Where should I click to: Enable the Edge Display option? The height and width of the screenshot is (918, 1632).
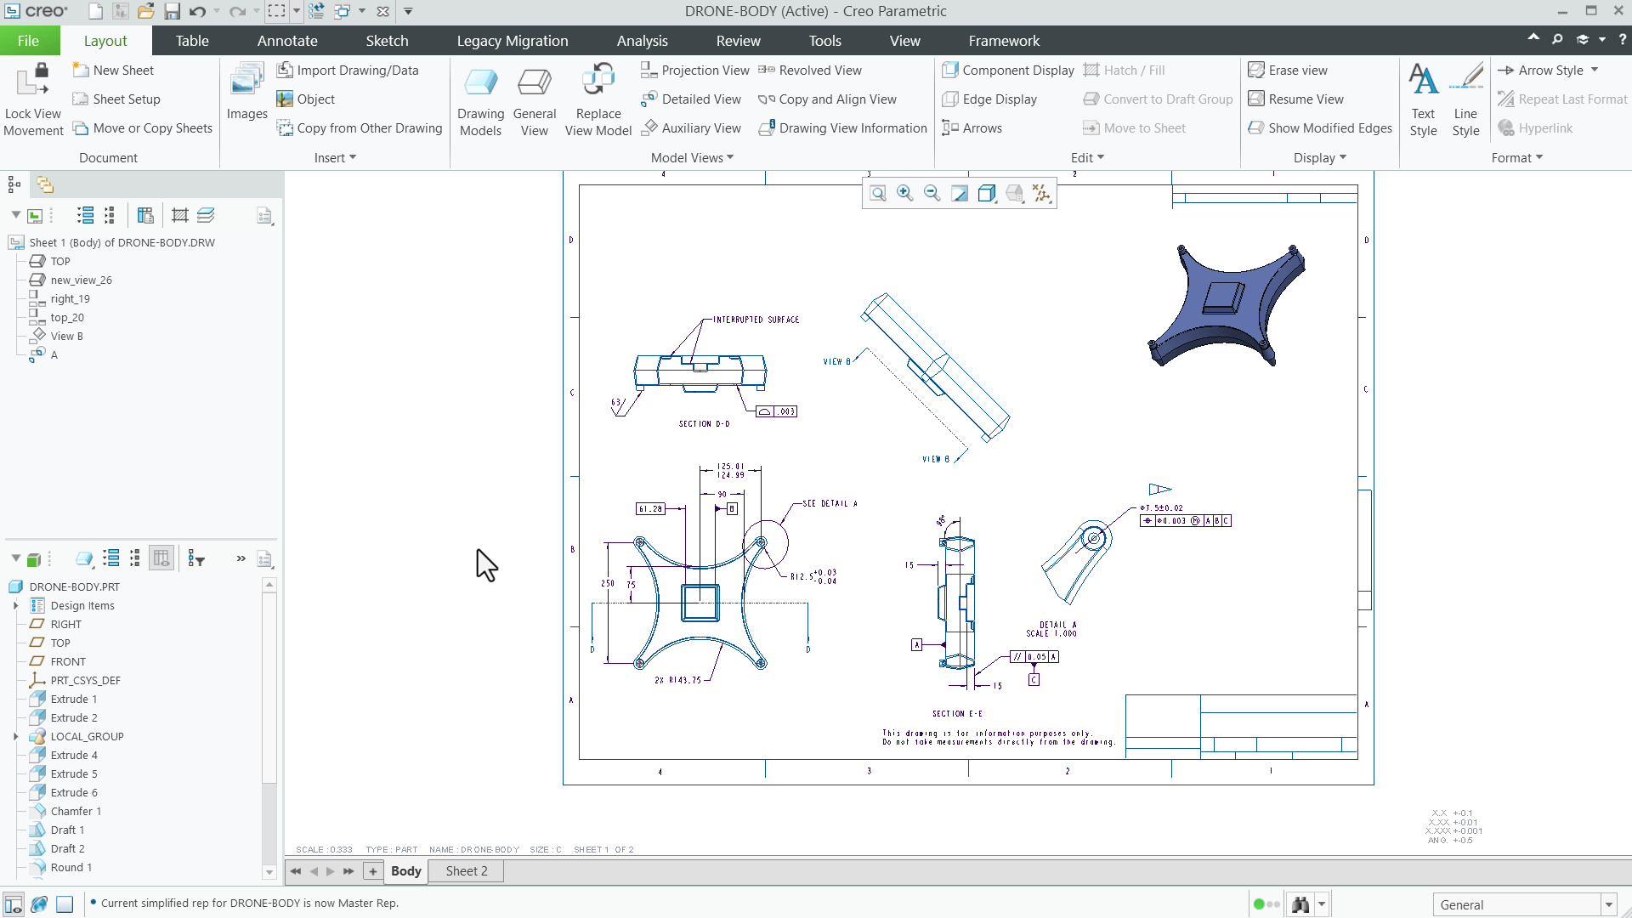click(989, 99)
